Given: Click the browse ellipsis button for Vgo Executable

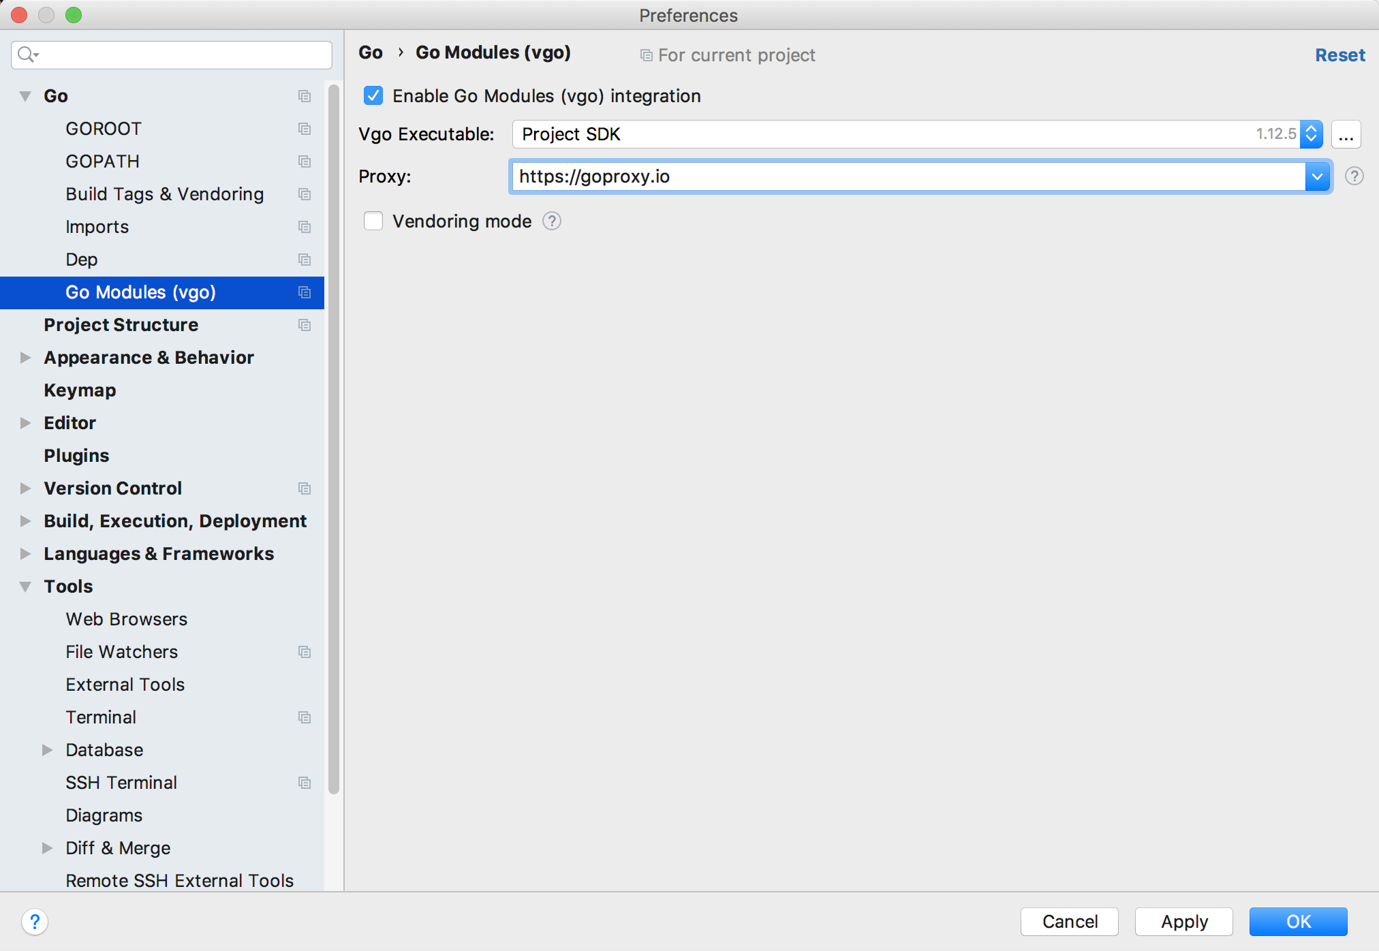Looking at the screenshot, I should 1346,134.
